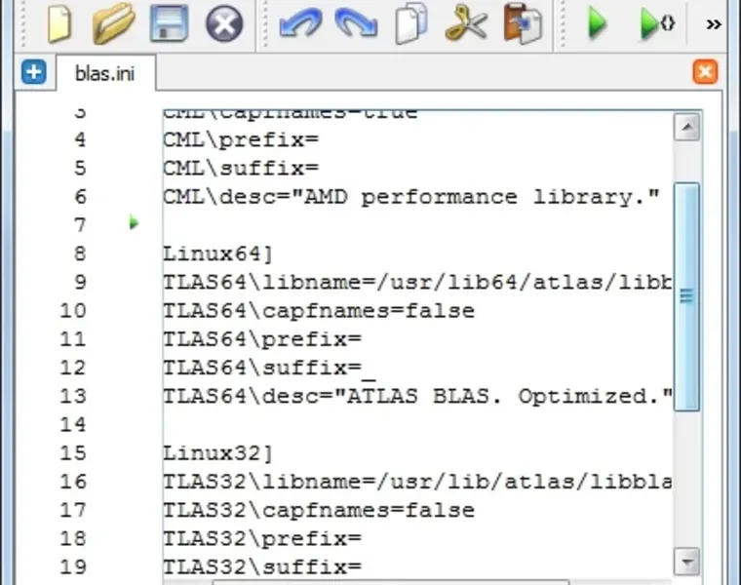Click the TLAS64\prefix= line
This screenshot has width=741, height=585.
262,339
